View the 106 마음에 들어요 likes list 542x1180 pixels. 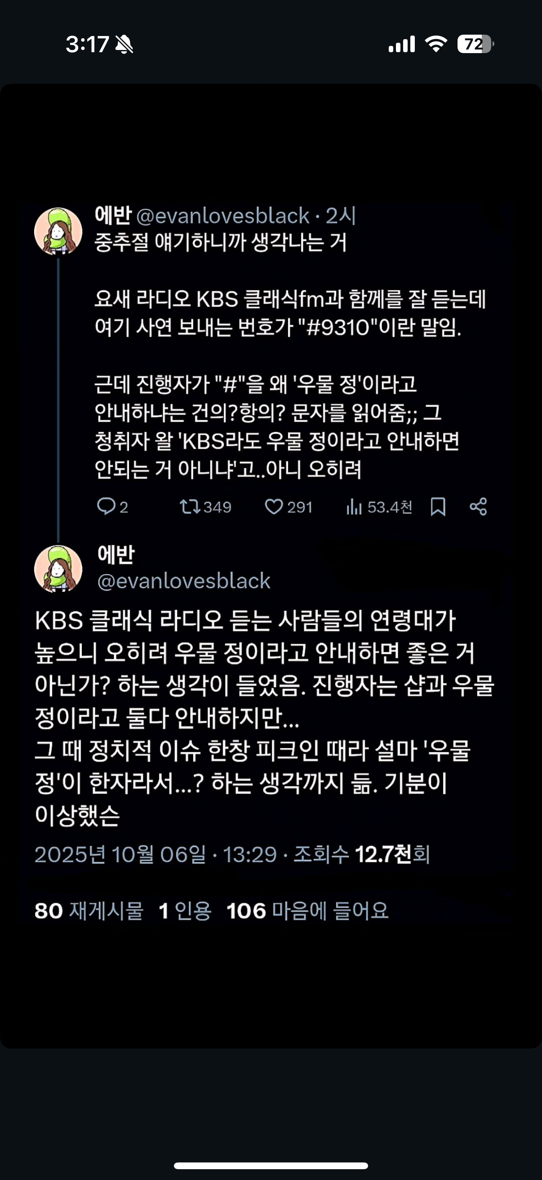click(x=307, y=911)
